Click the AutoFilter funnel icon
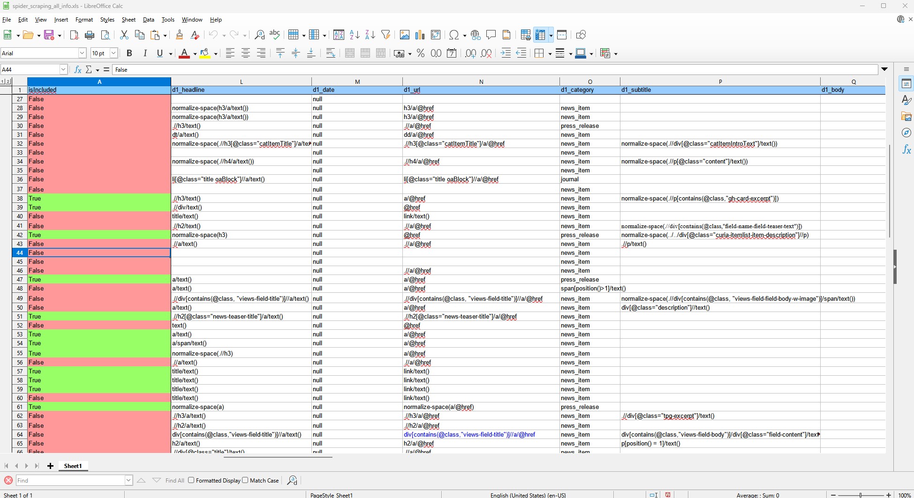The image size is (914, 498). point(386,35)
